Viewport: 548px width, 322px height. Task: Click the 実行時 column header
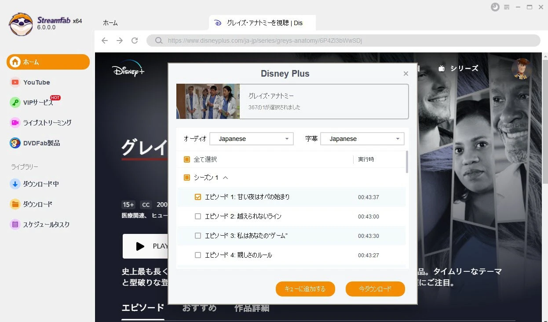366,159
